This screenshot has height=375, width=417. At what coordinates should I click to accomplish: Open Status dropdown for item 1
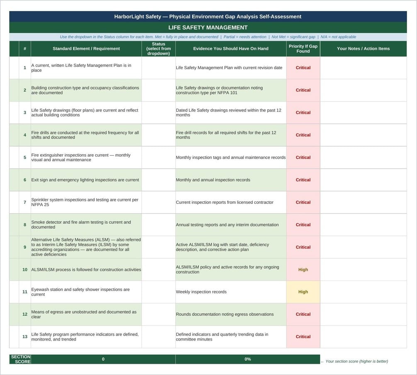click(159, 68)
